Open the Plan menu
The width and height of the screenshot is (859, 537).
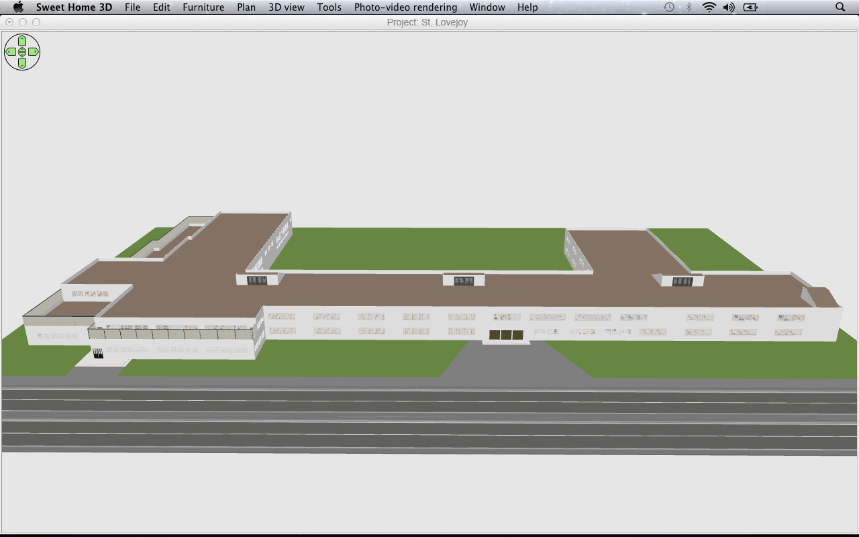246,7
